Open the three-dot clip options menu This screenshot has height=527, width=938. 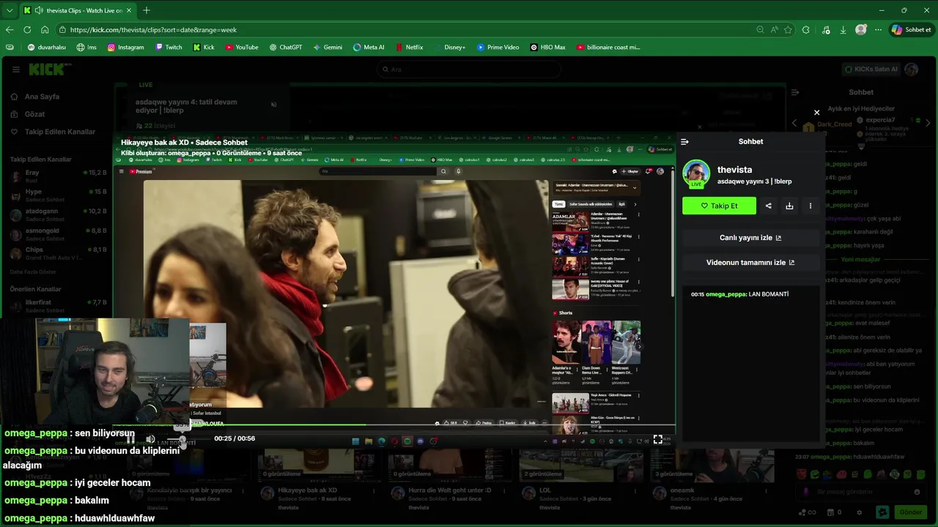tap(810, 206)
